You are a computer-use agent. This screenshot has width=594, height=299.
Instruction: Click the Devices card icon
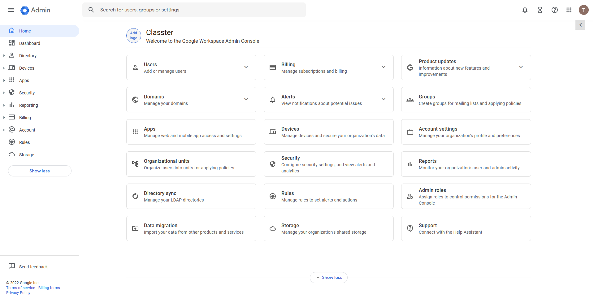coord(273,132)
